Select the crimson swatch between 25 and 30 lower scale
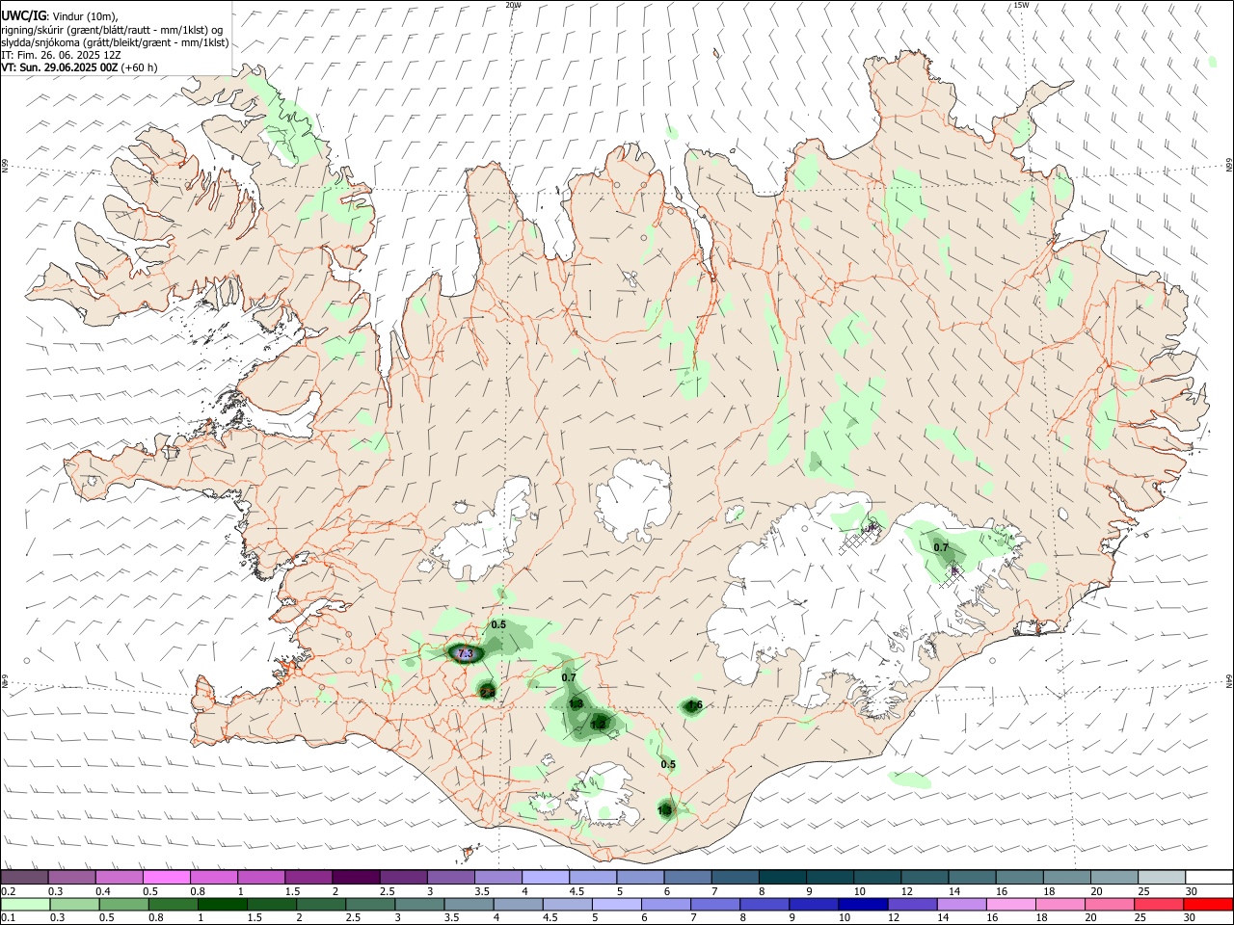The image size is (1234, 925). pos(1159,905)
